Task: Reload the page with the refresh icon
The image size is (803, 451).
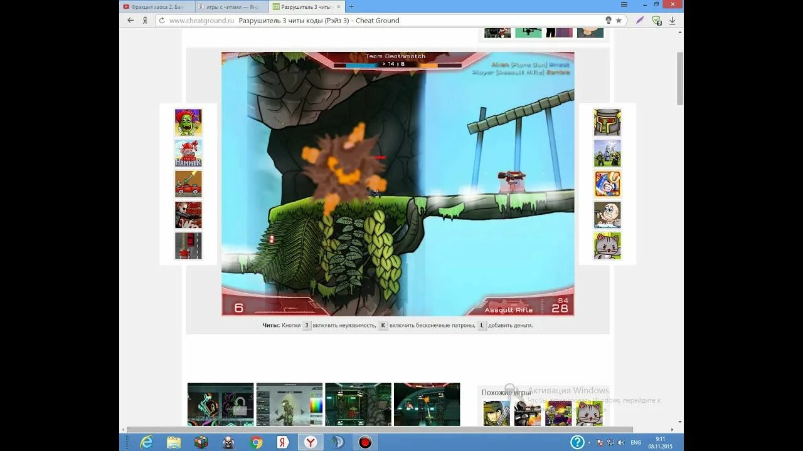Action: [162, 21]
